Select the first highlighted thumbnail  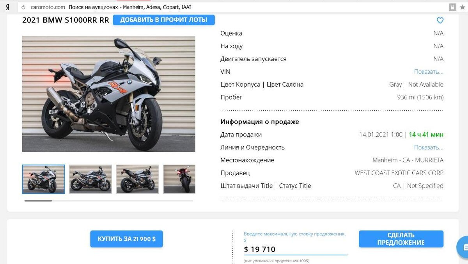(x=43, y=179)
